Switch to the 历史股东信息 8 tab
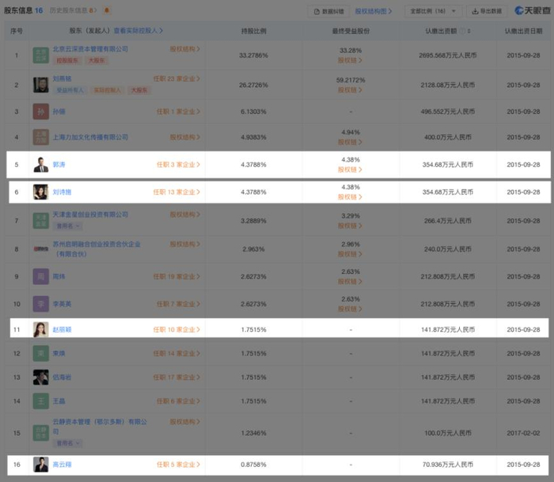Image resolution: width=554 pixels, height=482 pixels. [73, 10]
